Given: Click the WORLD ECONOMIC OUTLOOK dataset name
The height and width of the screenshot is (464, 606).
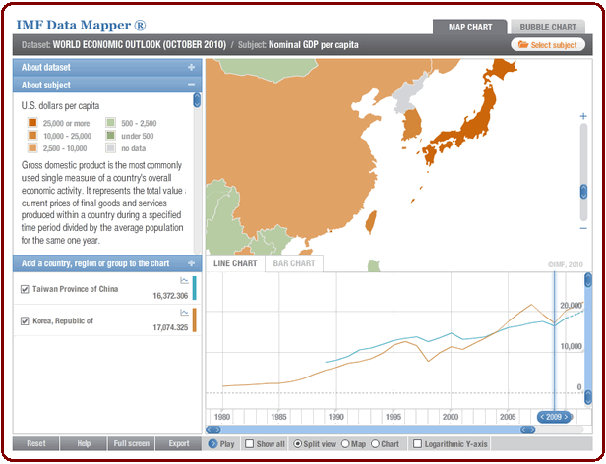Looking at the screenshot, I should point(139,45).
